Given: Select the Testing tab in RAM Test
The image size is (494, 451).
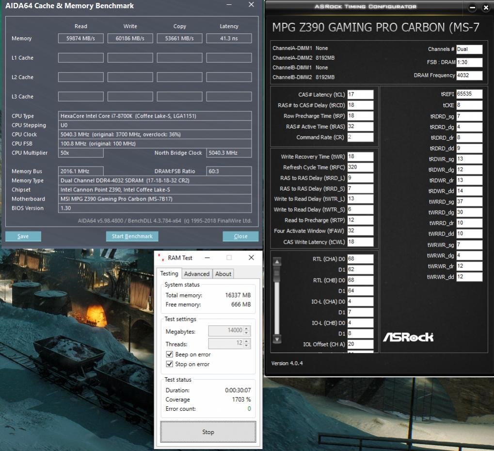Looking at the screenshot, I should 169,273.
